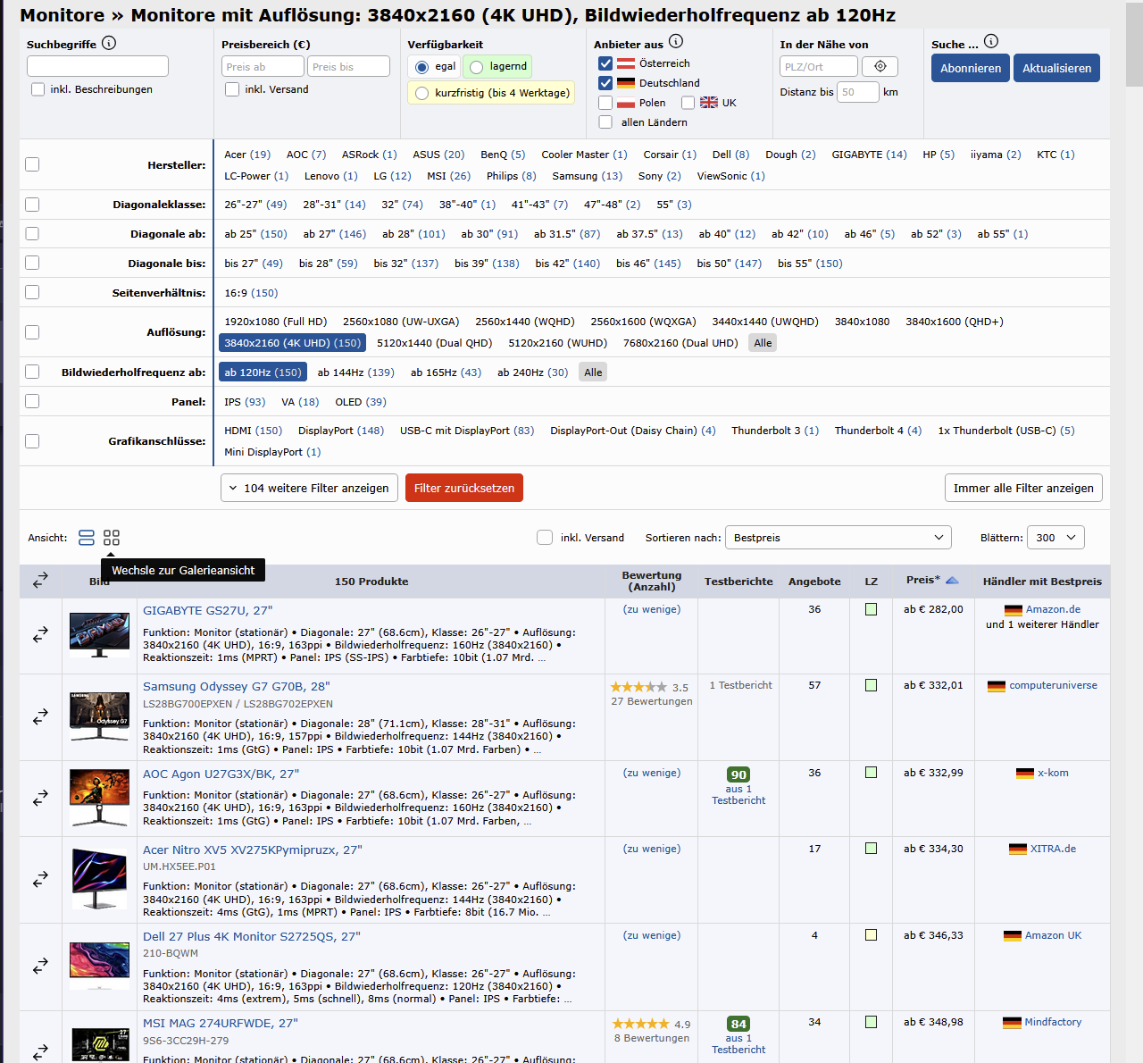Click info icon next to Suchbegriffe
The width and height of the screenshot is (1143, 1063).
[x=109, y=43]
